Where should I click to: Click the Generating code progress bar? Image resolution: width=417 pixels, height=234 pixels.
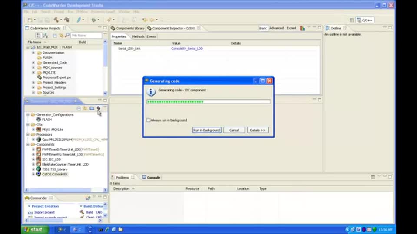coord(208,101)
